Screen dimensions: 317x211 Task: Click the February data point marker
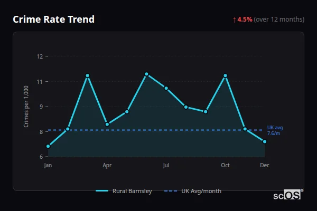pyautogui.click(x=68, y=129)
